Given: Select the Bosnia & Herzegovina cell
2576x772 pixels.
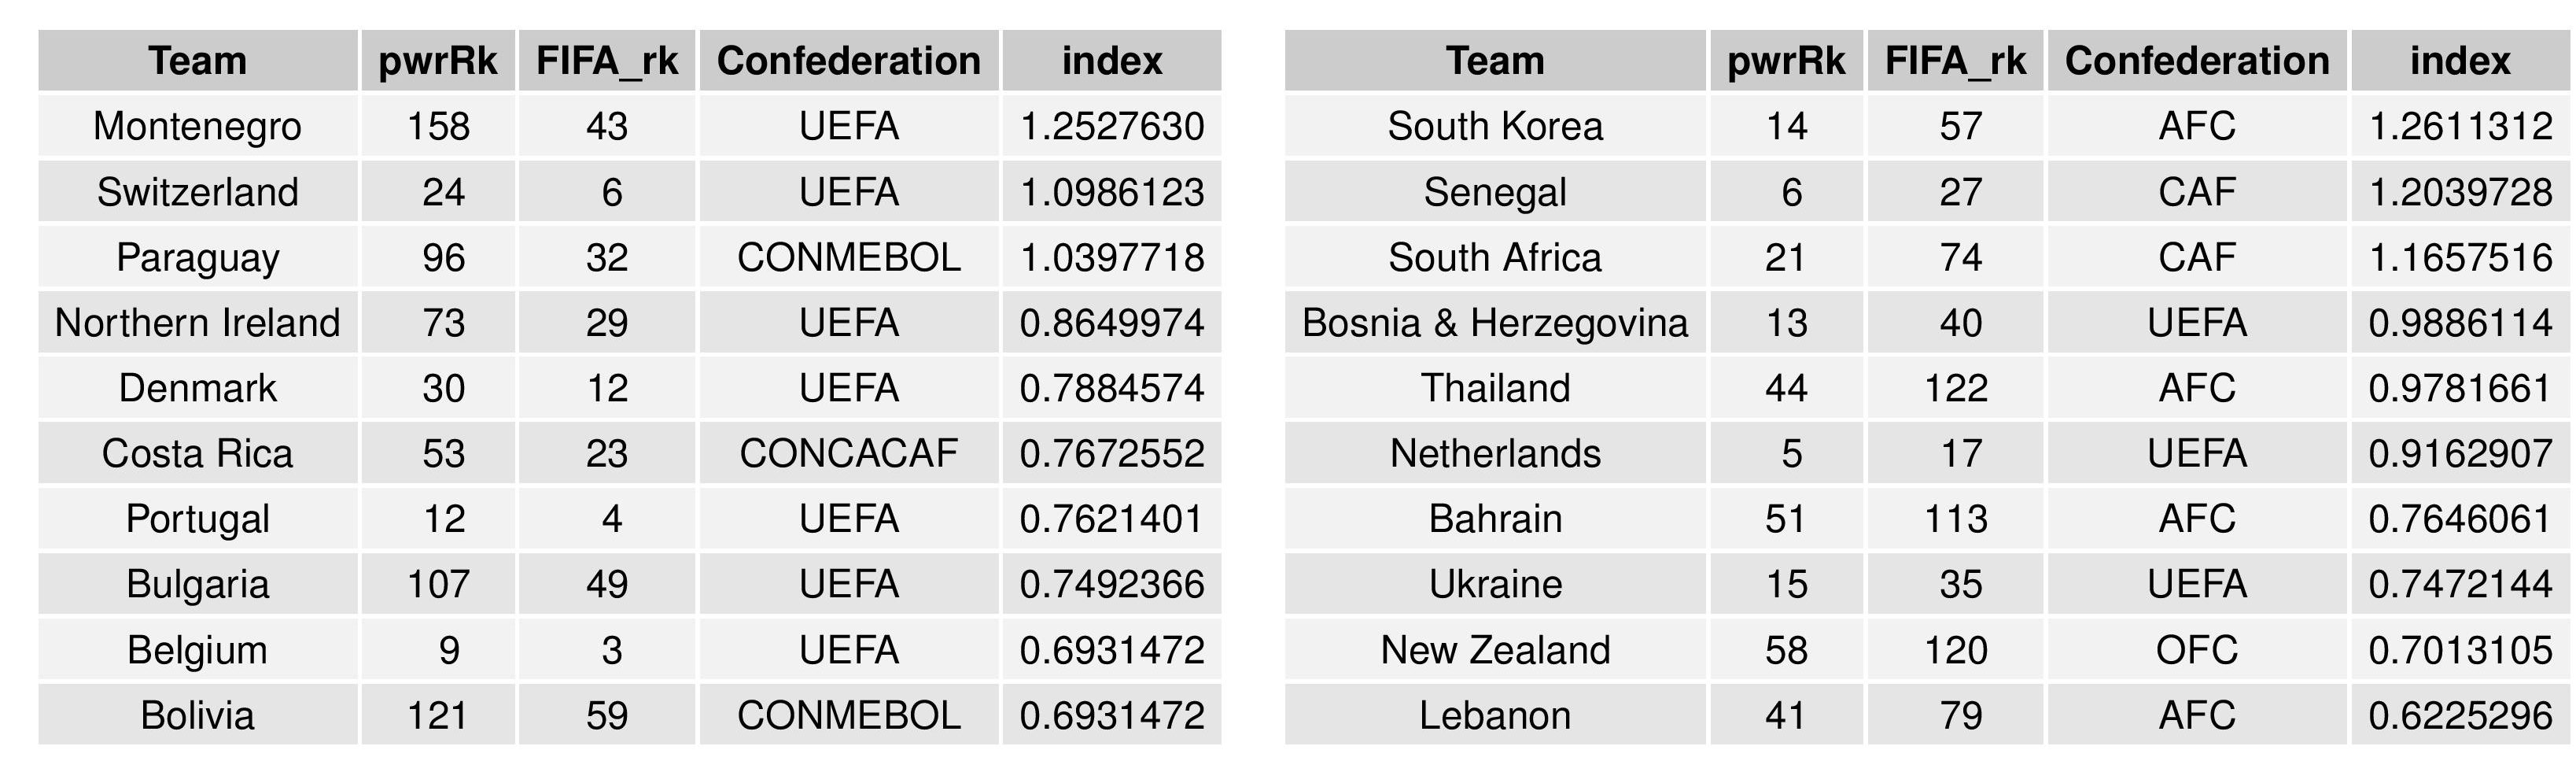Looking at the screenshot, I should pyautogui.click(x=1495, y=323).
